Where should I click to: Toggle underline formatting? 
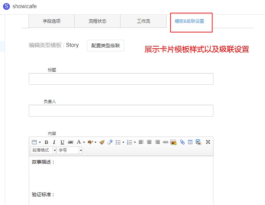[62, 142]
